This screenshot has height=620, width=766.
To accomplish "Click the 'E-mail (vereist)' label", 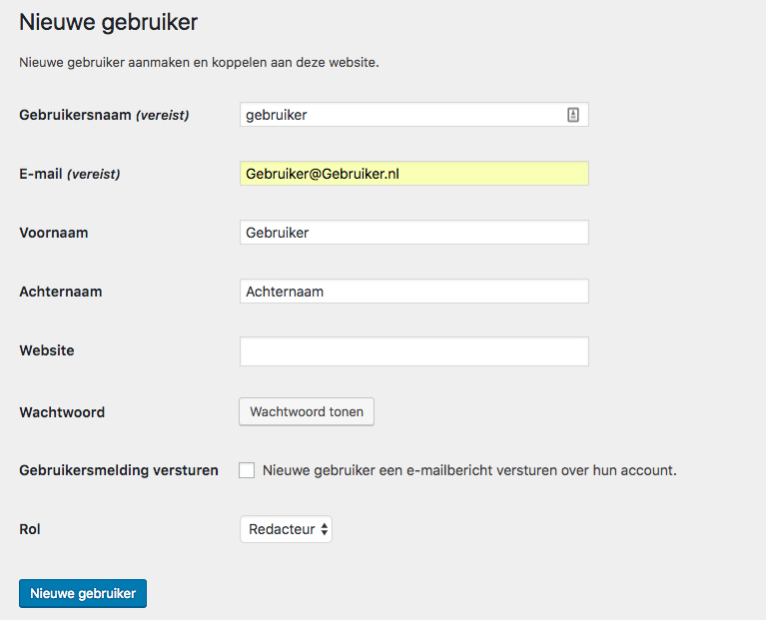I will 69,174.
